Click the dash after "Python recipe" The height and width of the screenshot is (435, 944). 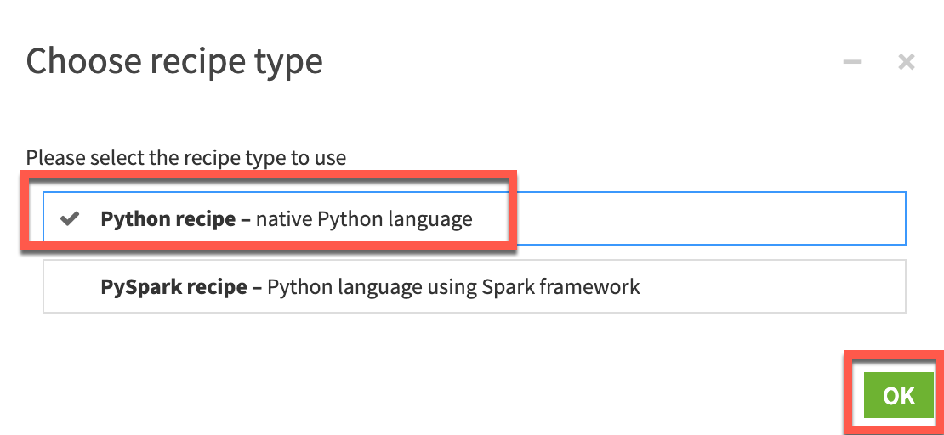click(246, 219)
